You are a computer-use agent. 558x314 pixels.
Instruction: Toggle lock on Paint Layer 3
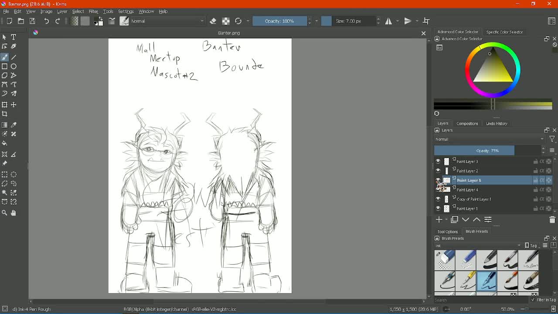click(x=536, y=161)
